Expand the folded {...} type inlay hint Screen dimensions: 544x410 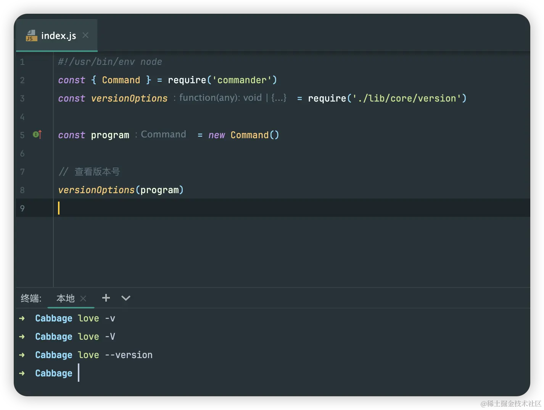coord(279,98)
